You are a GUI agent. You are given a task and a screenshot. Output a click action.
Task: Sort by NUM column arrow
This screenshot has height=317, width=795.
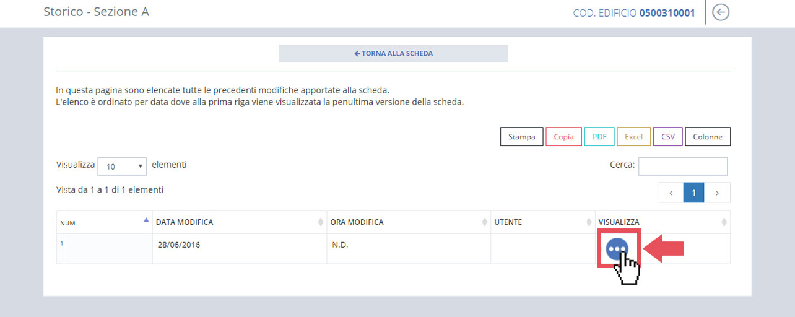click(x=146, y=220)
